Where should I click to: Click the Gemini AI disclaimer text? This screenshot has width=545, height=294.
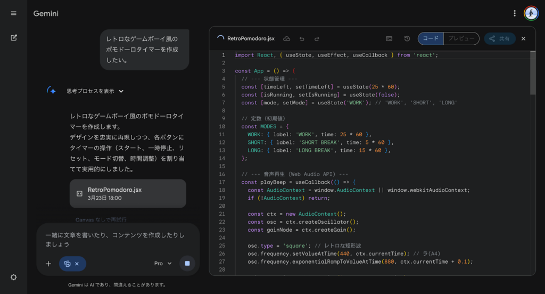click(118, 284)
